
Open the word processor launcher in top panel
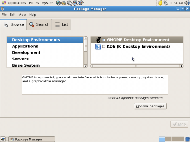[x=69, y=3]
